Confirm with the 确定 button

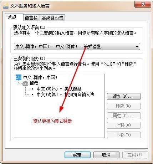tap(77, 155)
